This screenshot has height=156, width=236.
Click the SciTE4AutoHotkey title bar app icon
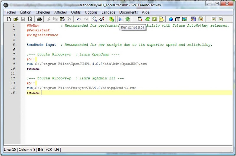(6, 5)
